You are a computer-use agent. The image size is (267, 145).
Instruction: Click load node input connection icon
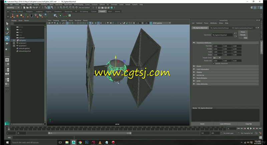tap(235, 33)
